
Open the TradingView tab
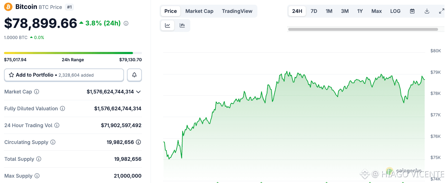pyautogui.click(x=237, y=11)
